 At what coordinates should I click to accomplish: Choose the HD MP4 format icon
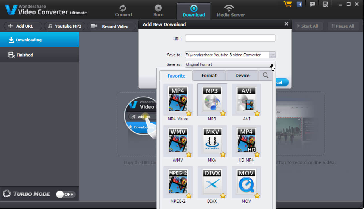pyautogui.click(x=246, y=141)
